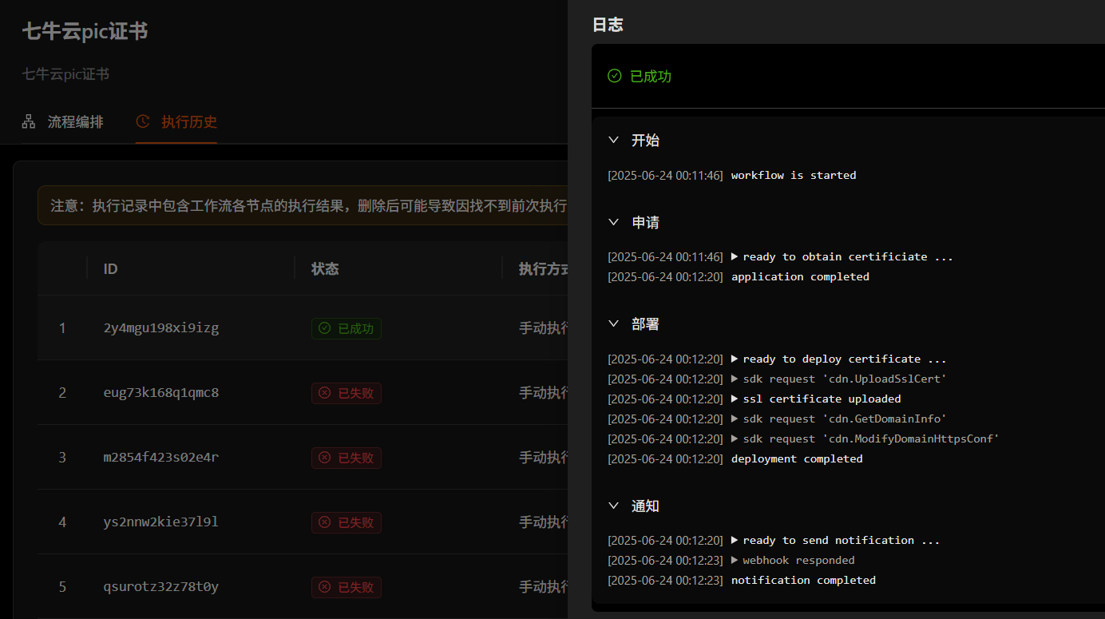The width and height of the screenshot is (1105, 619).
Task: Expand 'ready to obtain certificate' log entry
Action: click(735, 257)
